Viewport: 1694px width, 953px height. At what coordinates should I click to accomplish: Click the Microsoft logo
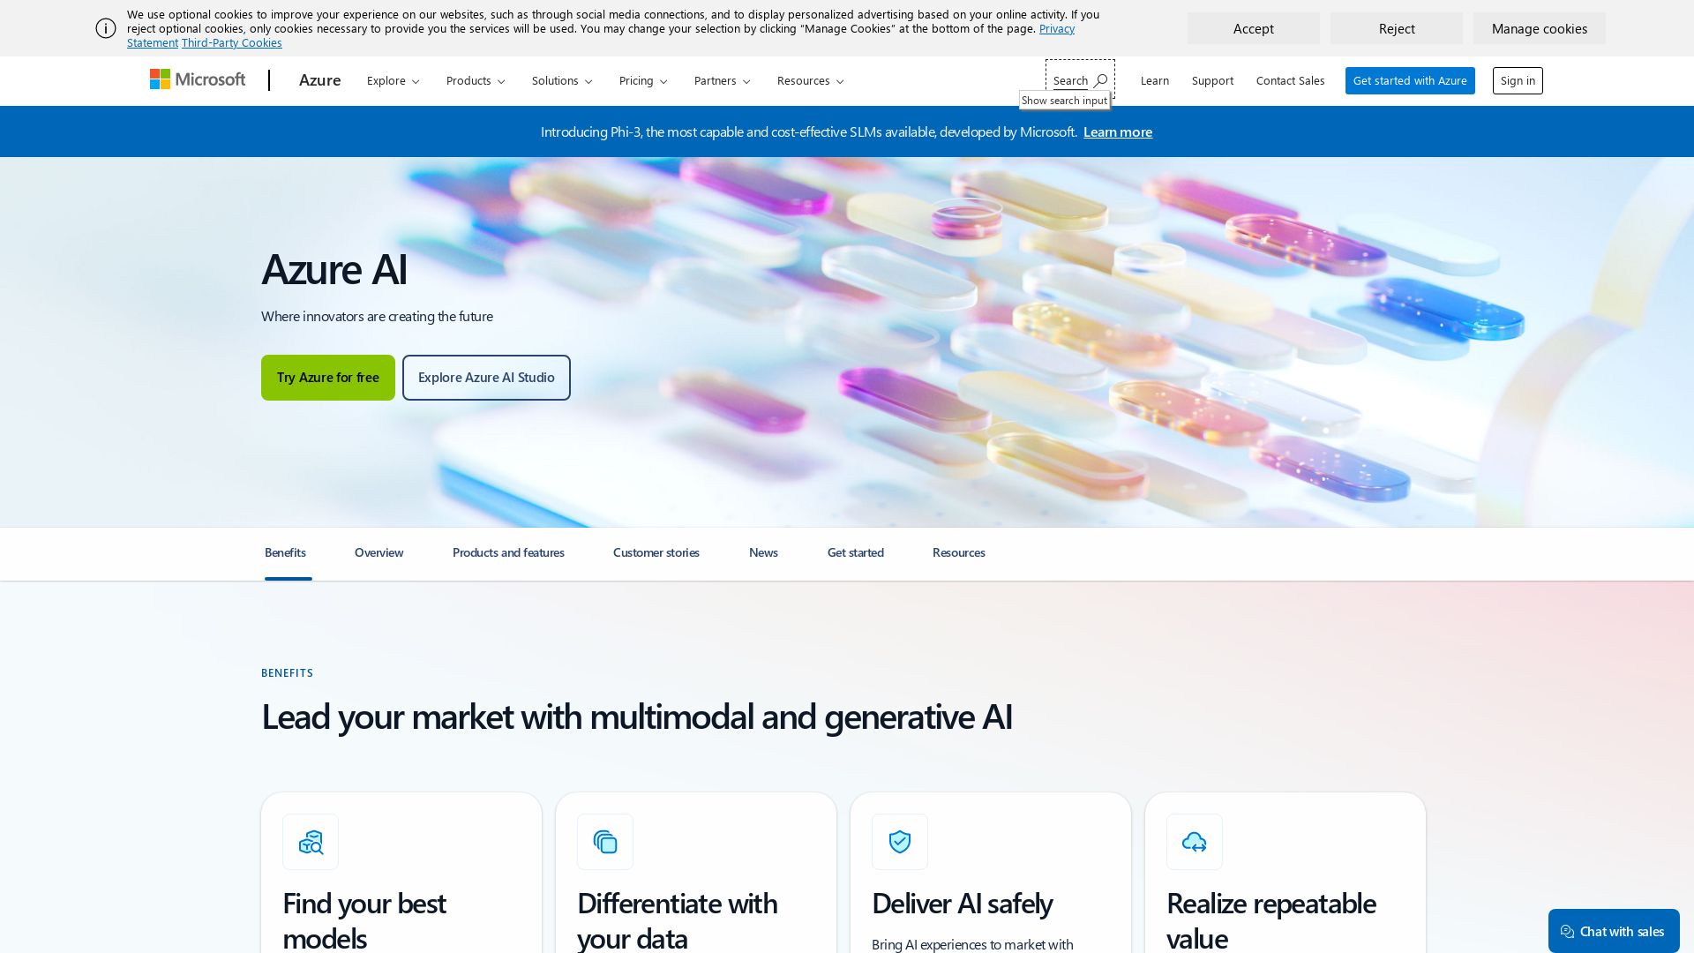coord(198,79)
